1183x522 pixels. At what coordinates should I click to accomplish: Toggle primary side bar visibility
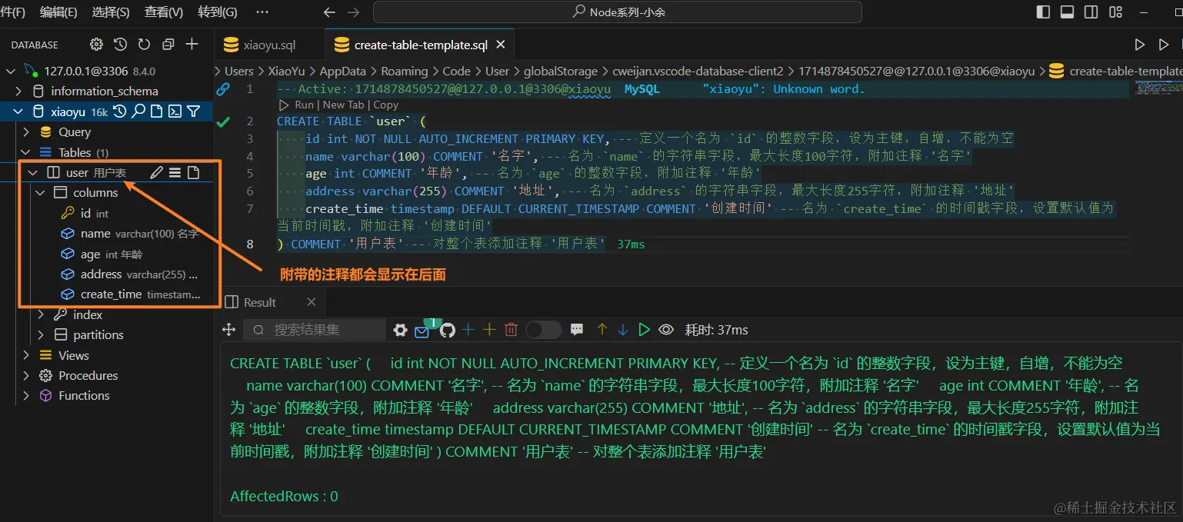(1043, 12)
